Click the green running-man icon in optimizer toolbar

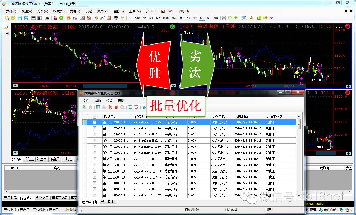coord(84,107)
